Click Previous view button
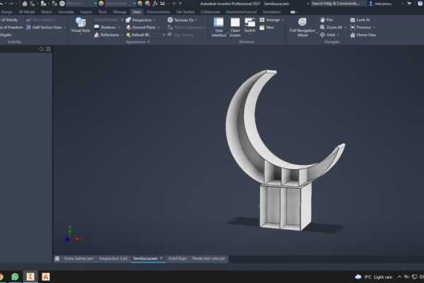The image size is (424, 283). click(363, 27)
